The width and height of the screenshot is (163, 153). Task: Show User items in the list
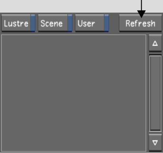tap(92, 23)
